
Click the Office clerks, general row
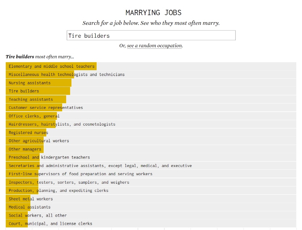pos(34,116)
